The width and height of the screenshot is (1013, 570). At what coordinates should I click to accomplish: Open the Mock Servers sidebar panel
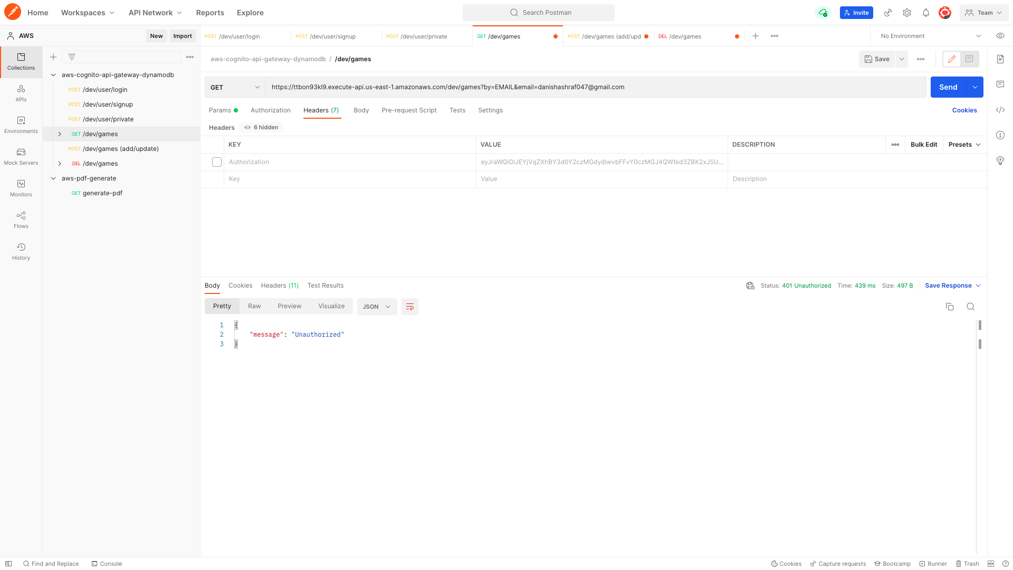(21, 156)
